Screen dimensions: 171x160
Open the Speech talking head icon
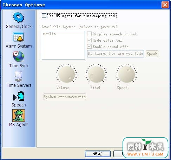[x=19, y=96]
